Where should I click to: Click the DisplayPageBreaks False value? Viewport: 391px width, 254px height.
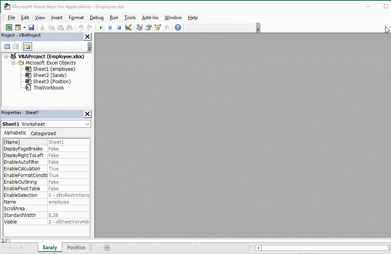coord(68,149)
